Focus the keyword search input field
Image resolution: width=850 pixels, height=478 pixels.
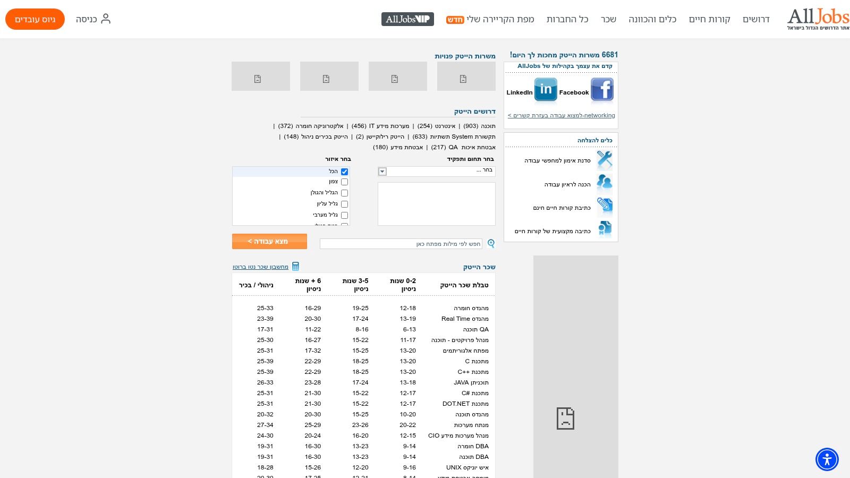click(x=401, y=244)
